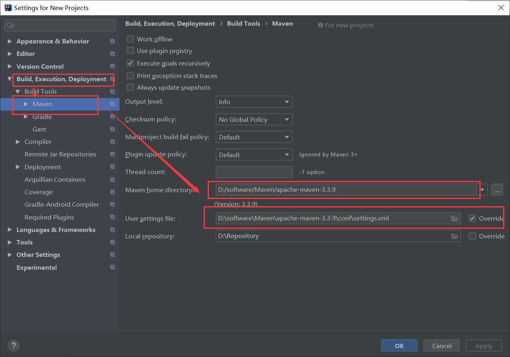Select Required Plugins in the tree

[x=49, y=217]
